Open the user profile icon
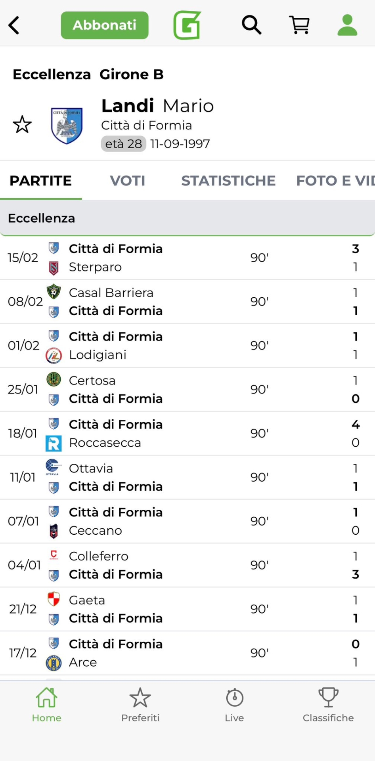Viewport: 375px width, 761px height. click(x=347, y=25)
